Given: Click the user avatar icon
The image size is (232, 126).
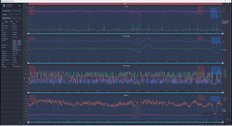Looking at the screenshot, I should pos(4,6).
